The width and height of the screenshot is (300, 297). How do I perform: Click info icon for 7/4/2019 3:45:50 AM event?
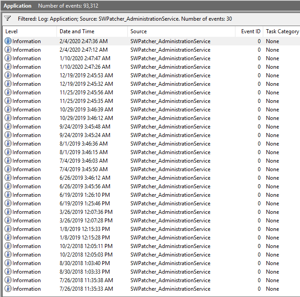8,169
